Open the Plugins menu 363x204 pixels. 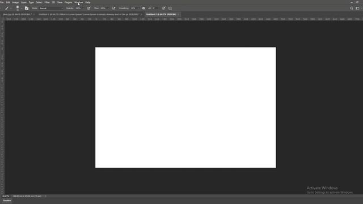(68, 2)
